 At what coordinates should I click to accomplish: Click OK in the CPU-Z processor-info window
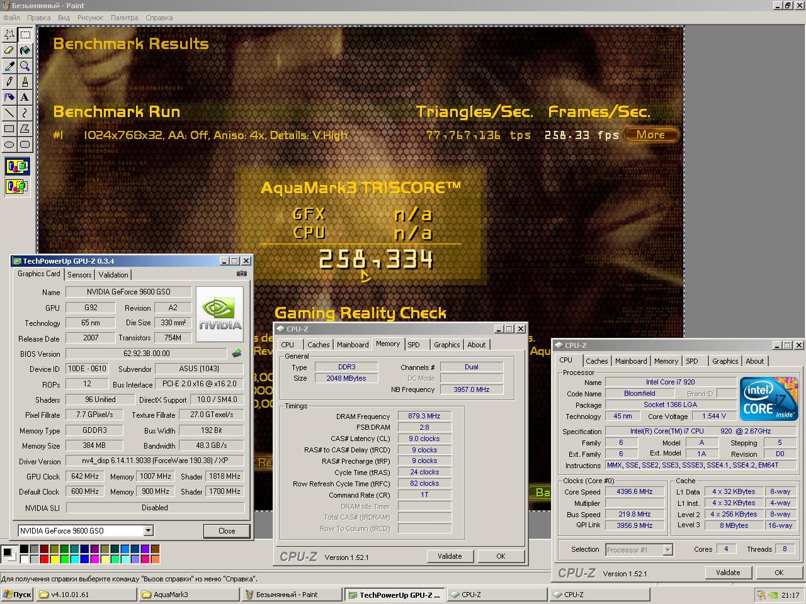point(779,573)
